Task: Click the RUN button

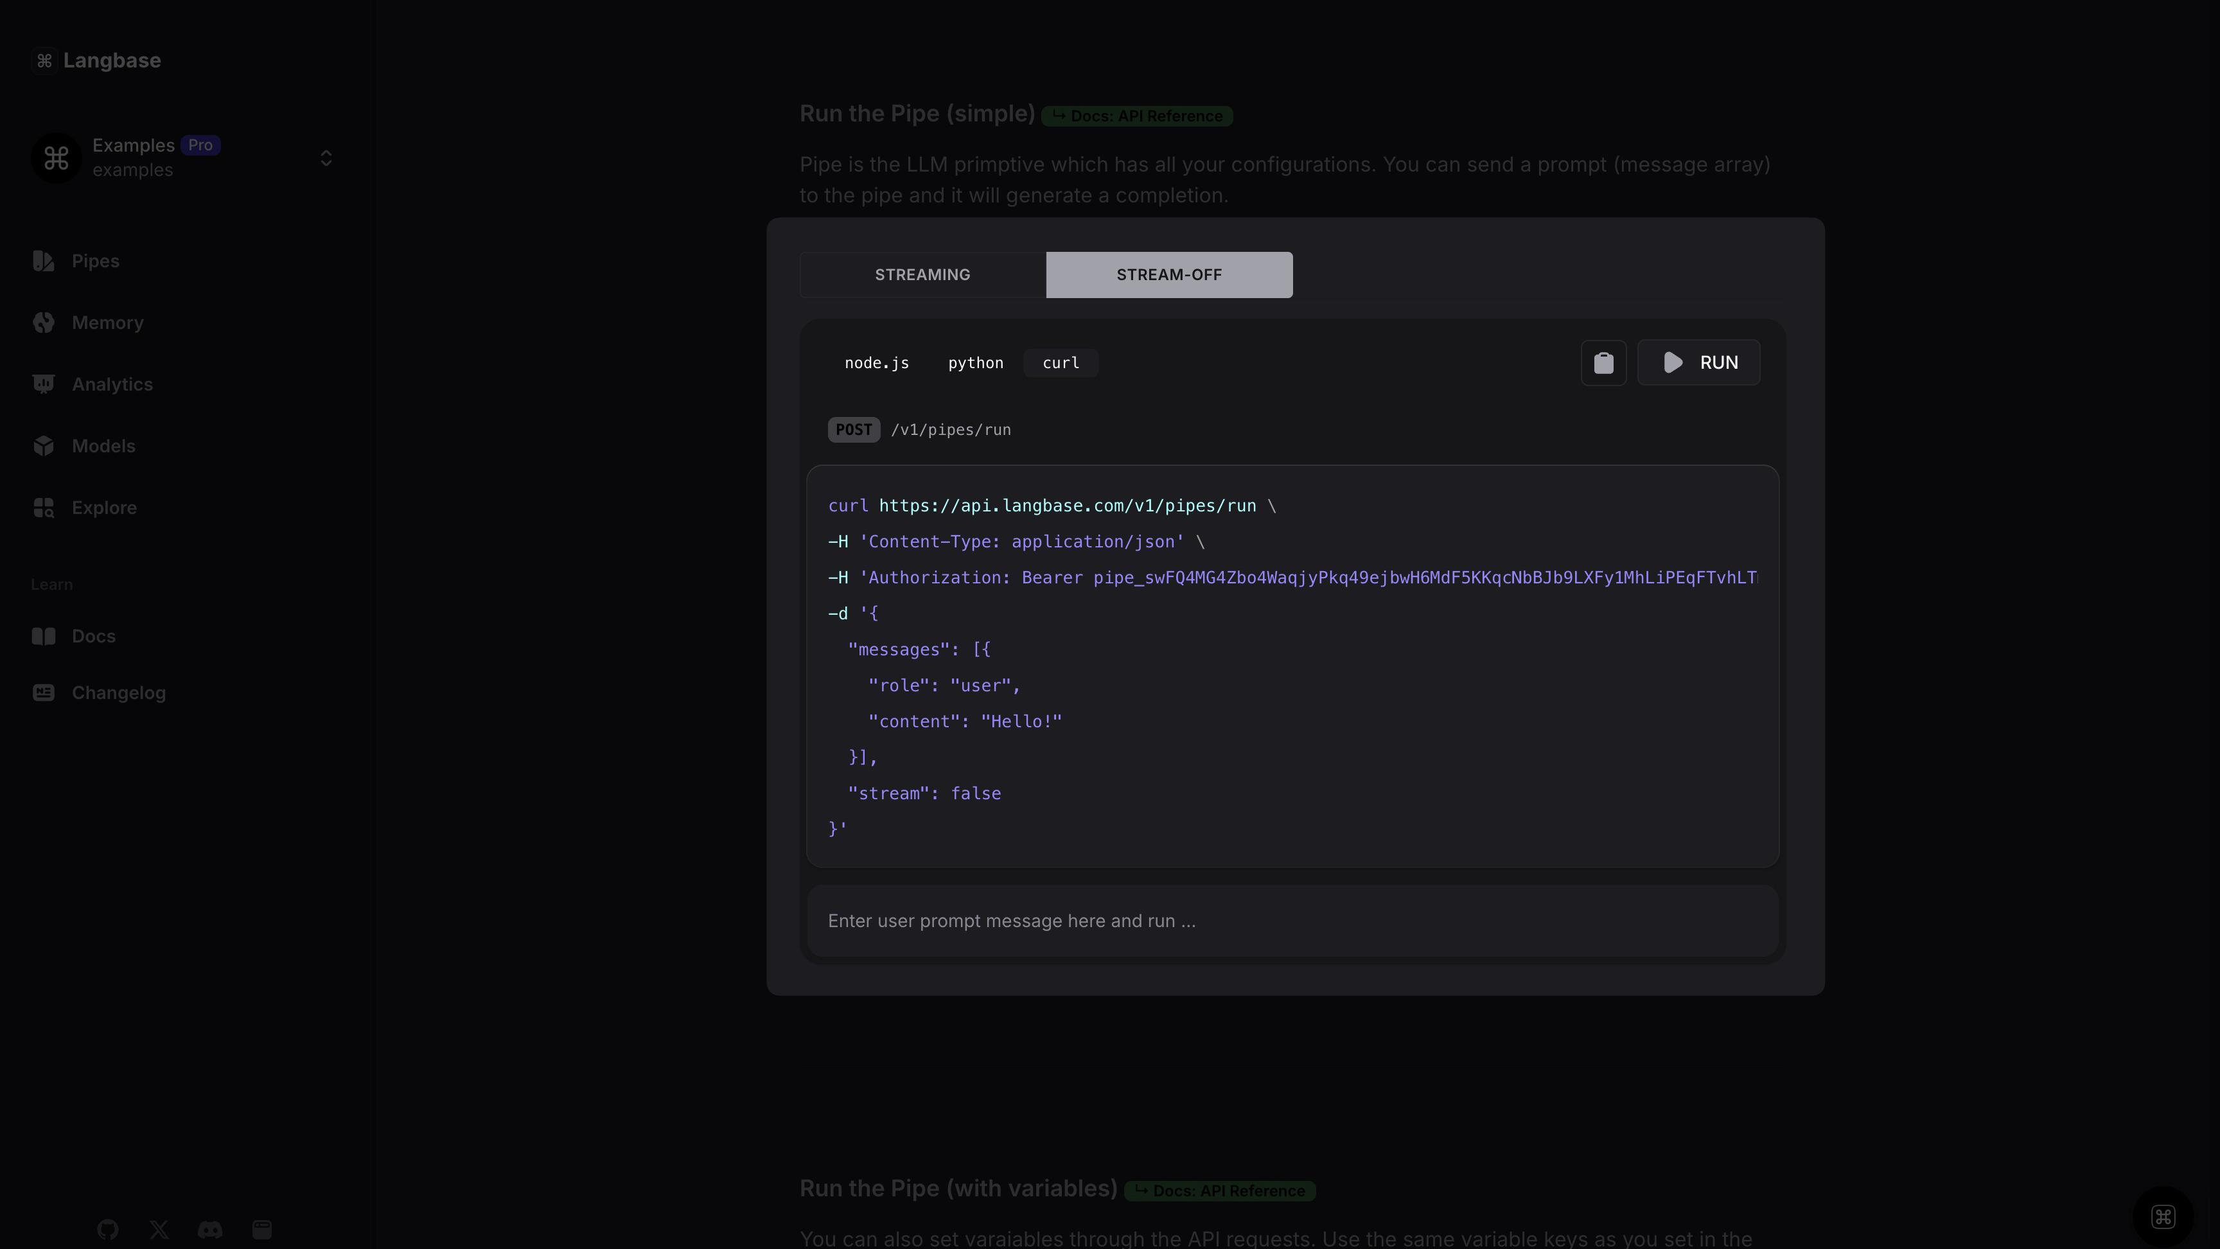Action: (1698, 363)
